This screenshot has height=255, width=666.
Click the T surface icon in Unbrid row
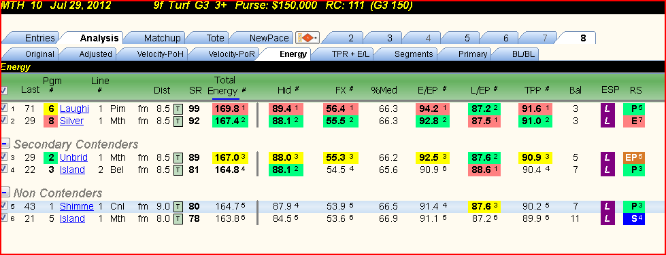click(178, 158)
